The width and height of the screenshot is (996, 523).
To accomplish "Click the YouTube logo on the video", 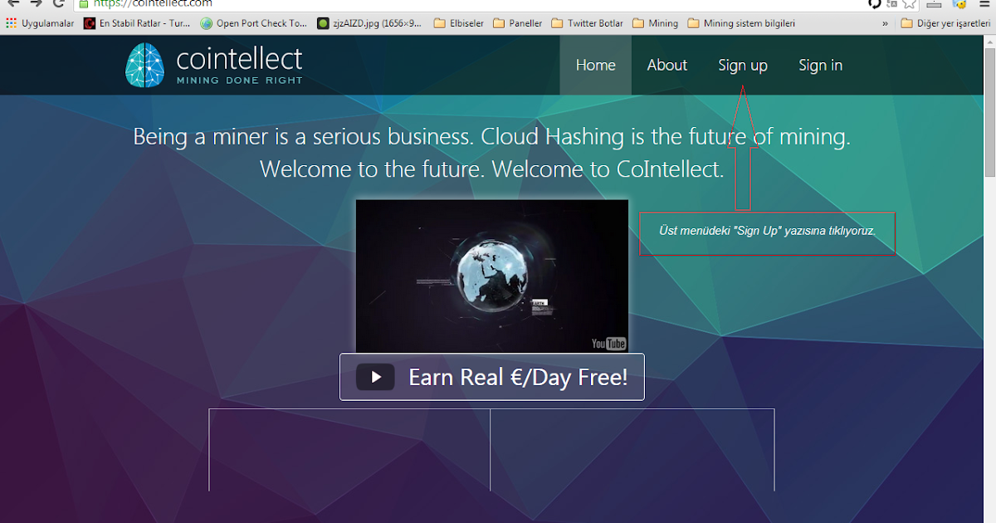I will pyautogui.click(x=608, y=344).
